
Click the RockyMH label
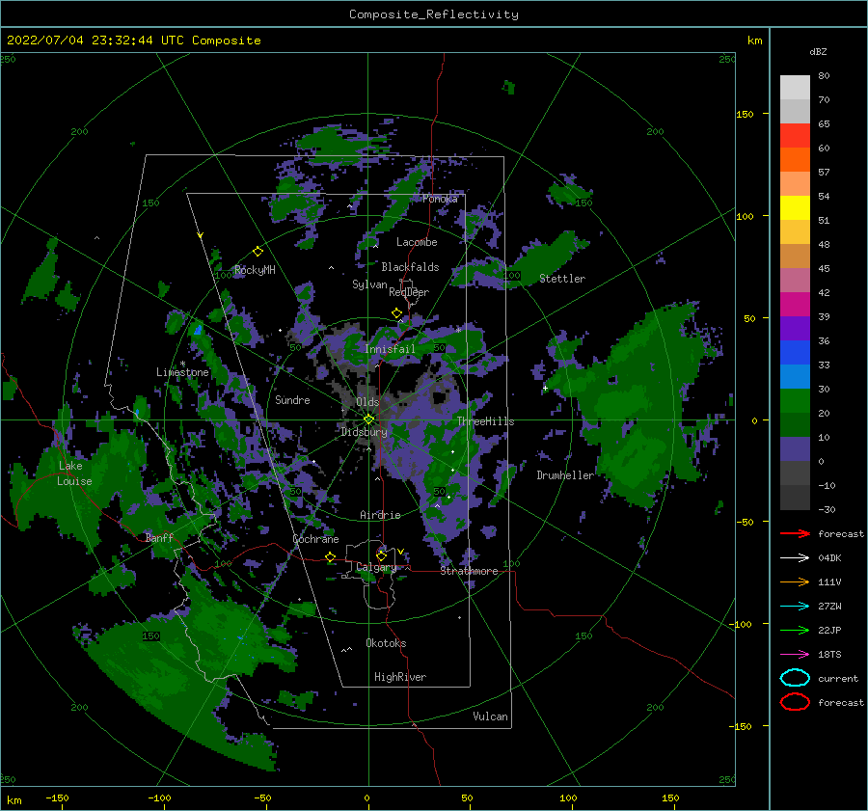pyautogui.click(x=255, y=270)
